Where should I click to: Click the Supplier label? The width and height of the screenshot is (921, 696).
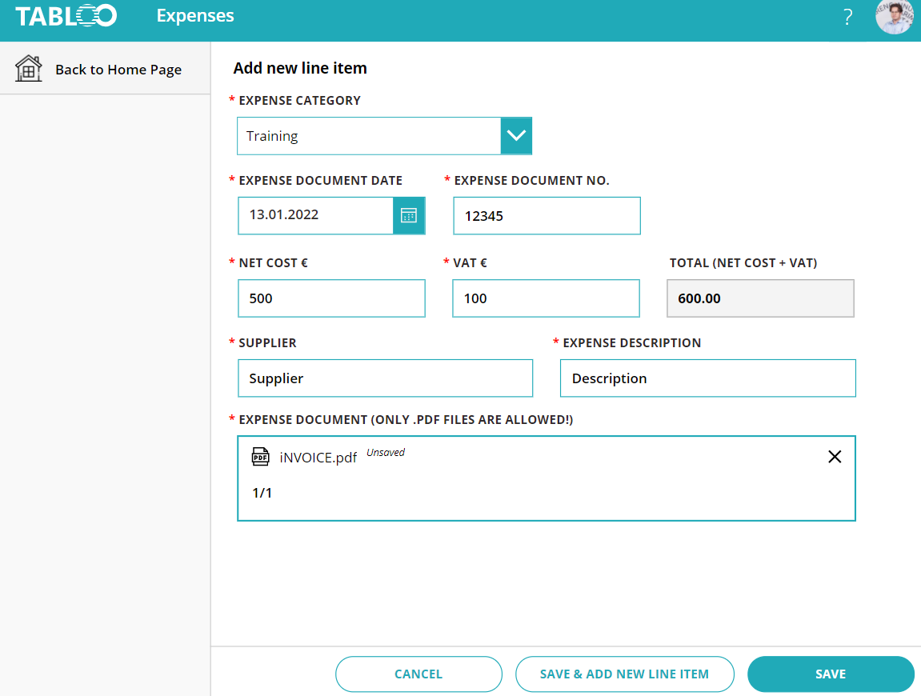(267, 343)
